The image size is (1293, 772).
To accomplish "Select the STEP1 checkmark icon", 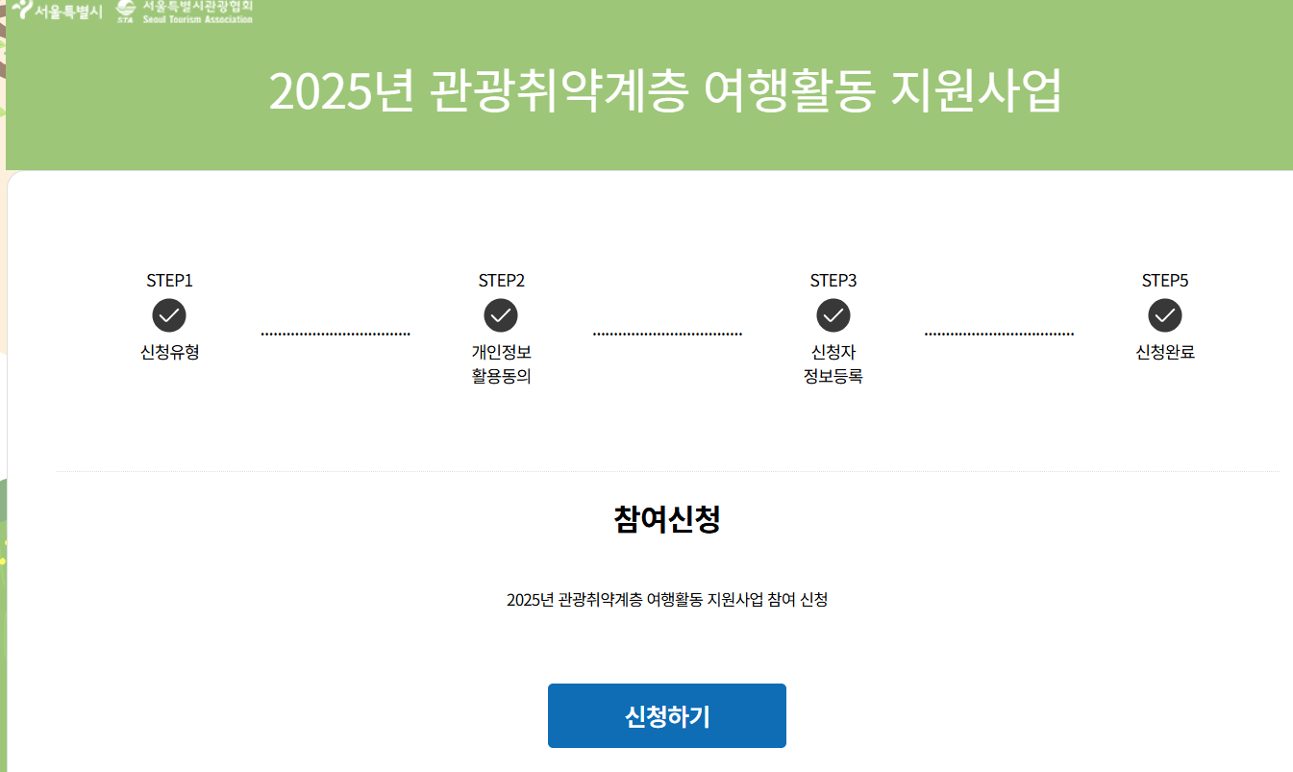I will [168, 314].
